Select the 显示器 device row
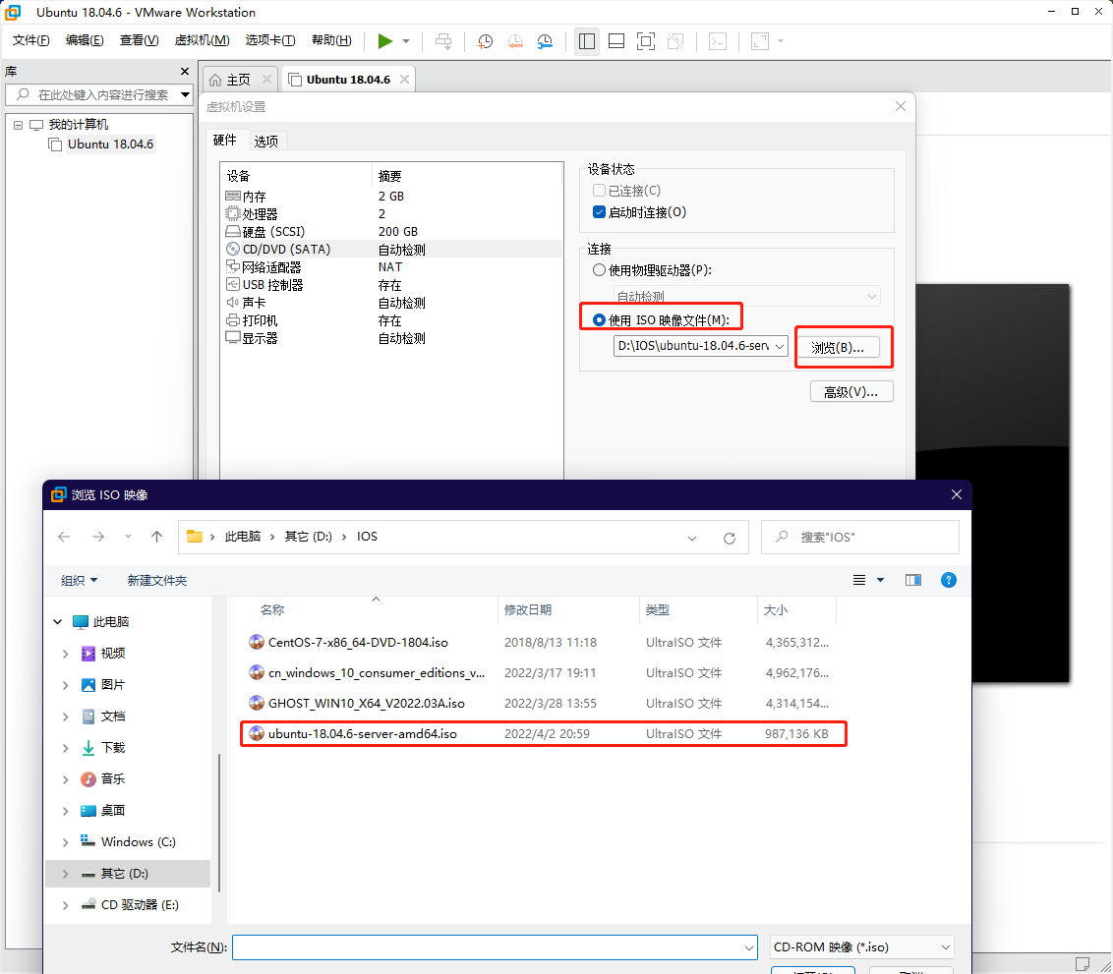1113x974 pixels. [x=392, y=338]
